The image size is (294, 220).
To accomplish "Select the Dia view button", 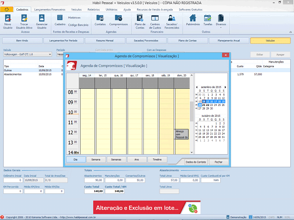I will 76,160.
